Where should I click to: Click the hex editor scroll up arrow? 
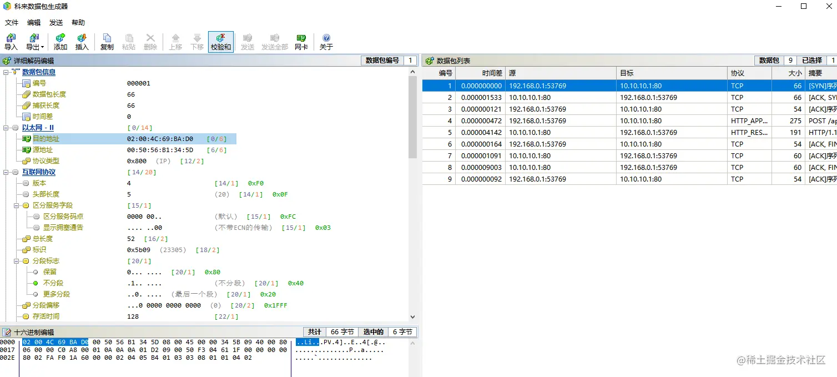point(412,343)
